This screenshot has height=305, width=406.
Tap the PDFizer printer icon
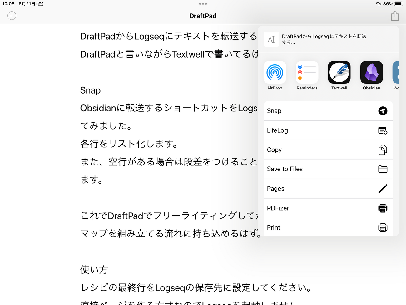click(x=383, y=208)
